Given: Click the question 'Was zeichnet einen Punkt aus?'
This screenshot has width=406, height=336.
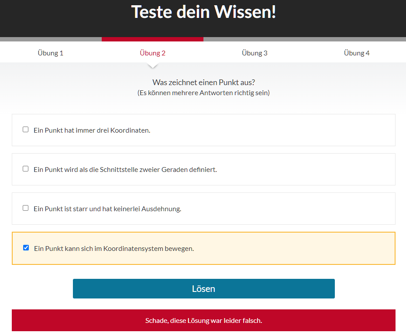Looking at the screenshot, I should 203,82.
